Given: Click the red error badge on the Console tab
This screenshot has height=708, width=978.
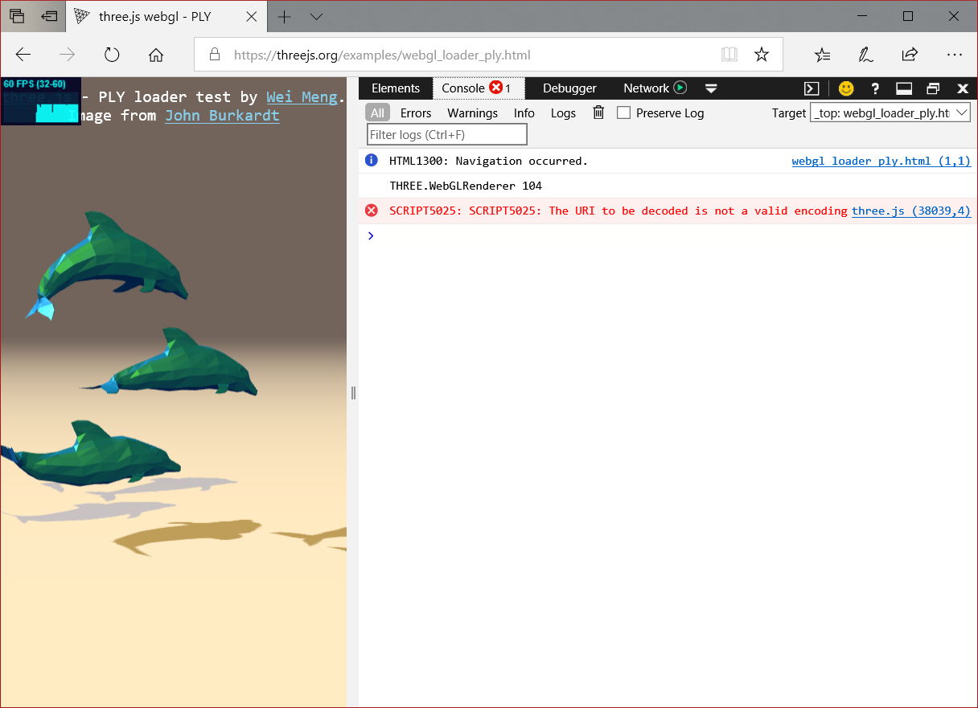Looking at the screenshot, I should (496, 88).
